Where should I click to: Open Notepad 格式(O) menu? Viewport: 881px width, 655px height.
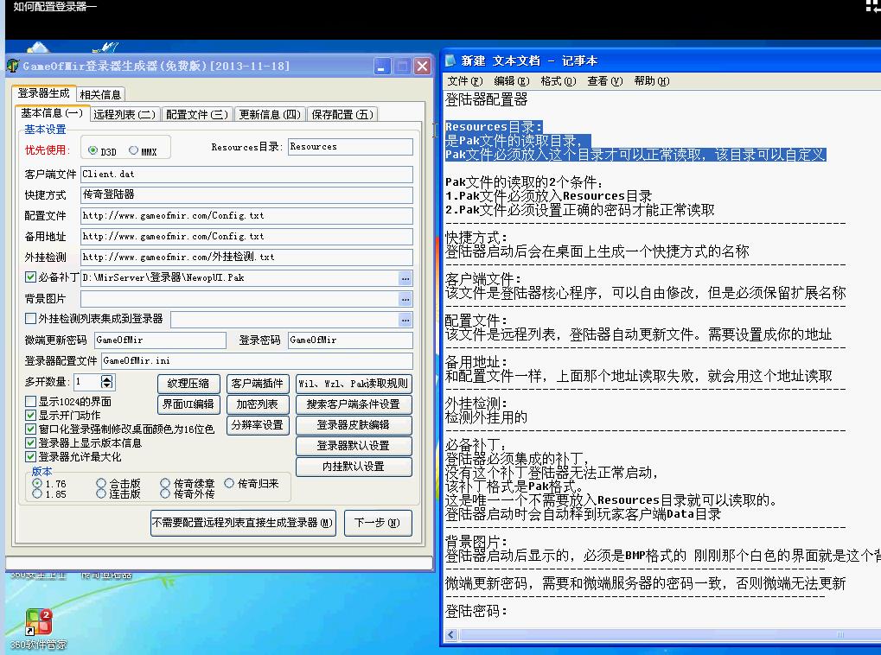click(559, 81)
